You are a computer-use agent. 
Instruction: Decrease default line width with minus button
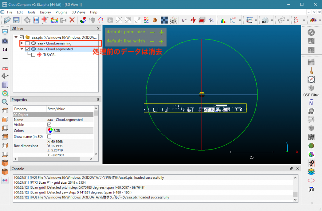pos(152,41)
